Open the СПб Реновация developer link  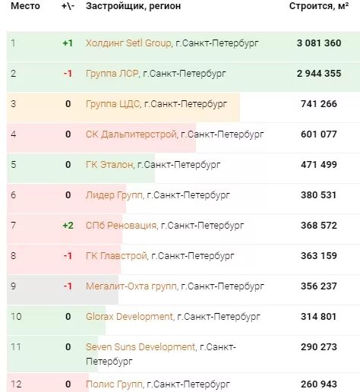(121, 226)
